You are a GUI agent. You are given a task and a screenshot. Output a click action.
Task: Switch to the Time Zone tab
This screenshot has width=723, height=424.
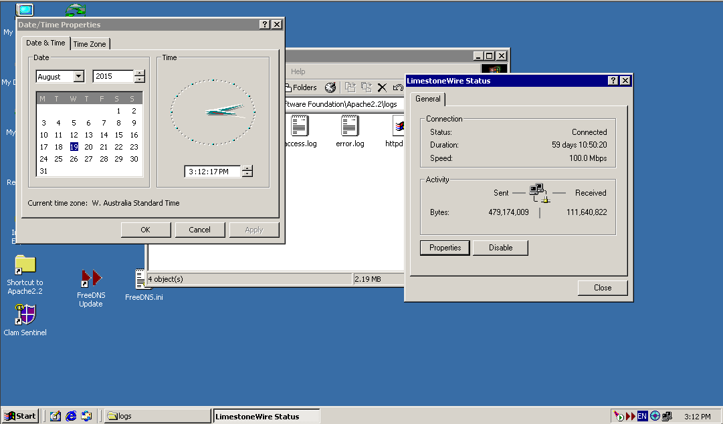click(90, 44)
